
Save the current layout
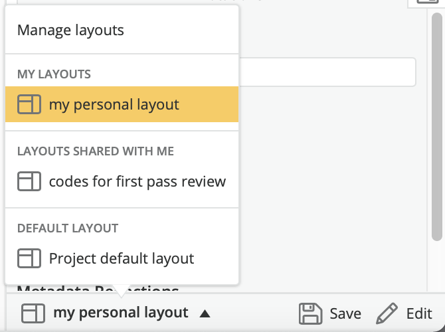pyautogui.click(x=330, y=313)
